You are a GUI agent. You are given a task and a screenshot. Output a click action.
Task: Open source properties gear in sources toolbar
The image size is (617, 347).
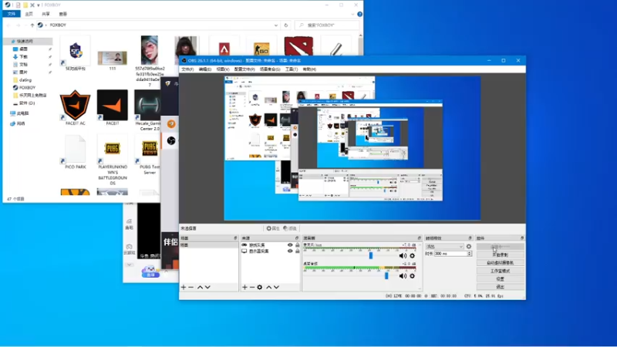[260, 287]
